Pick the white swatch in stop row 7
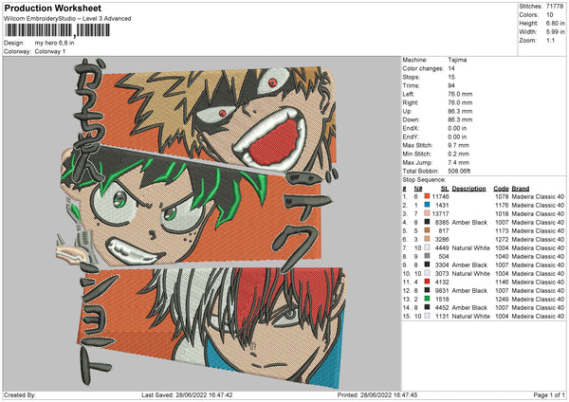 click(427, 247)
